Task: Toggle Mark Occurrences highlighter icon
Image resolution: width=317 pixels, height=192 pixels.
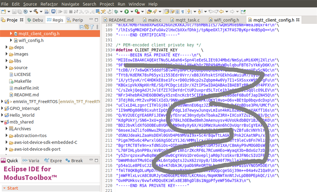Action: click(167, 12)
